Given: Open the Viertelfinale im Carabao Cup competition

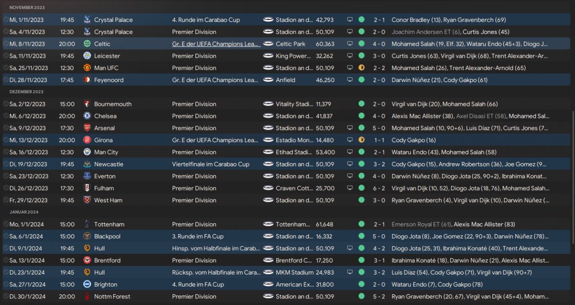Looking at the screenshot, I should click(211, 164).
